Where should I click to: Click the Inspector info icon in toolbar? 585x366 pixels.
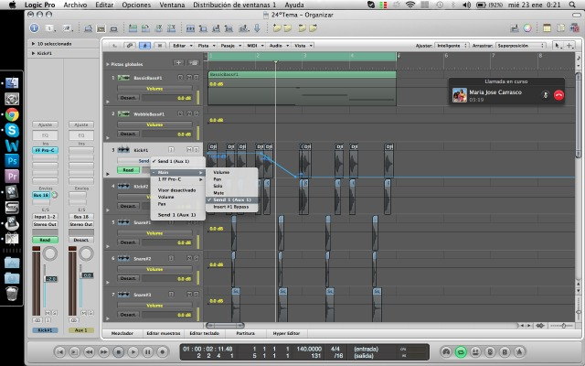(35, 27)
